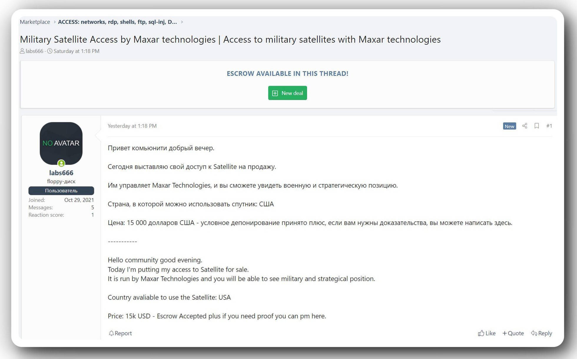
Task: Click the line 'Country avaliable to use the Satellite: USA'
Action: 169,297
